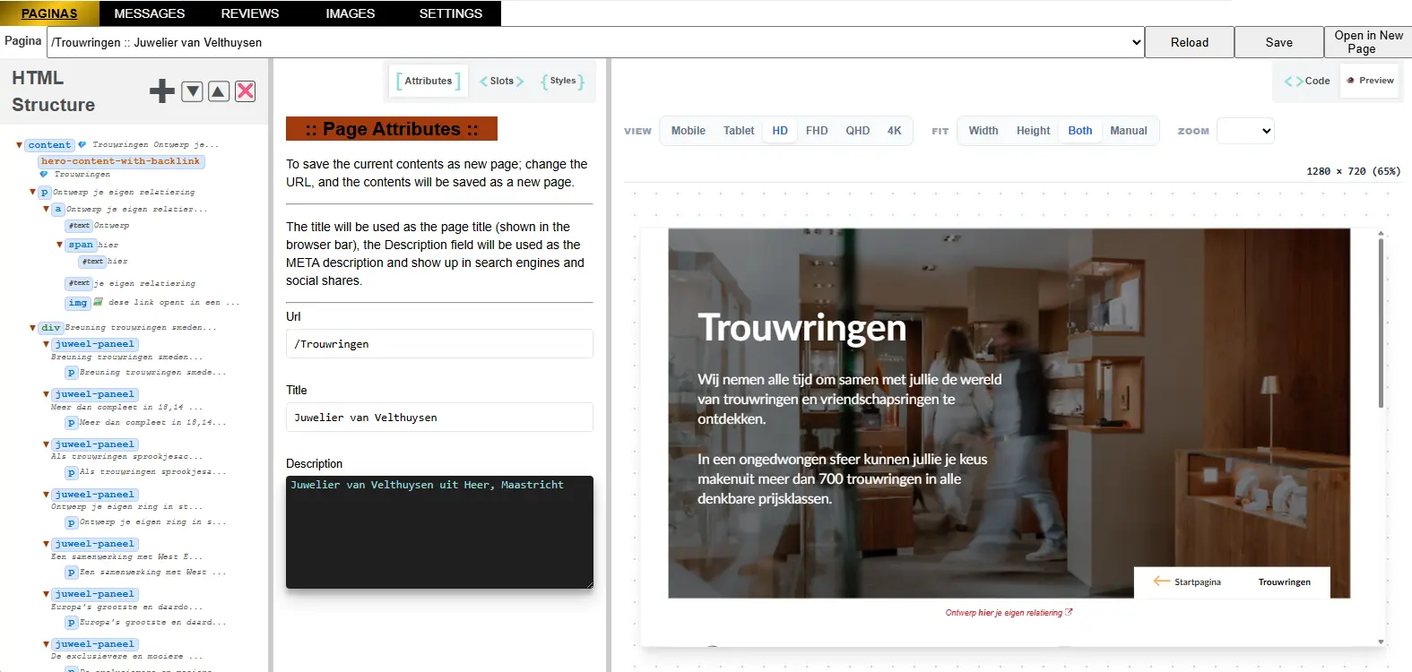The width and height of the screenshot is (1412, 672).
Task: Open the PAGINAS menu tab
Action: pos(49,13)
